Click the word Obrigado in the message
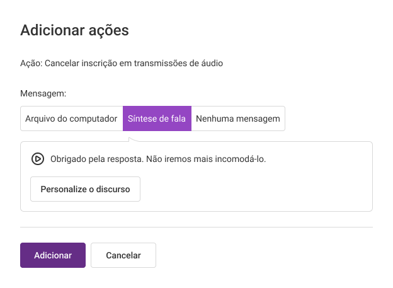 click(x=68, y=159)
